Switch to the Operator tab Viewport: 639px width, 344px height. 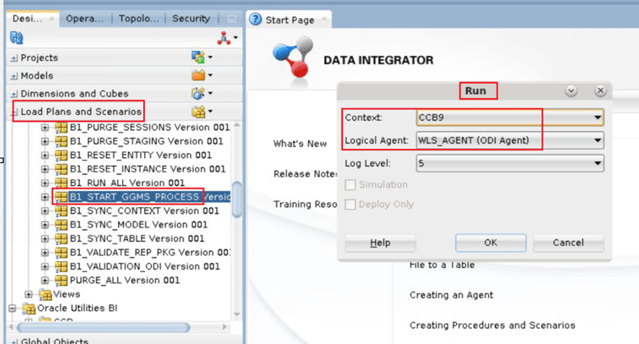(84, 19)
